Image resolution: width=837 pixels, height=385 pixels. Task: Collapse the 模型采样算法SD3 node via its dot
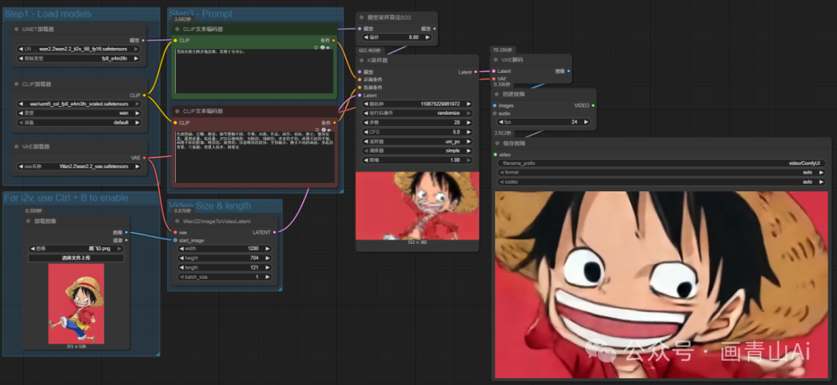click(x=361, y=17)
